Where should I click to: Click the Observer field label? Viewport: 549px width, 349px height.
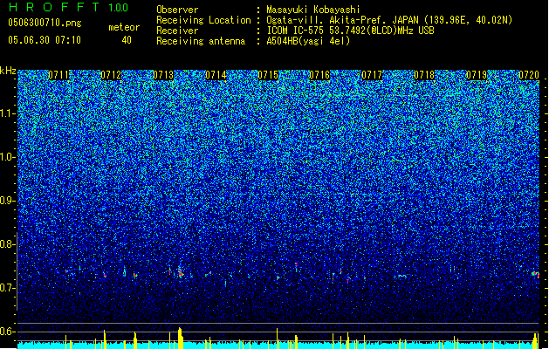[177, 10]
